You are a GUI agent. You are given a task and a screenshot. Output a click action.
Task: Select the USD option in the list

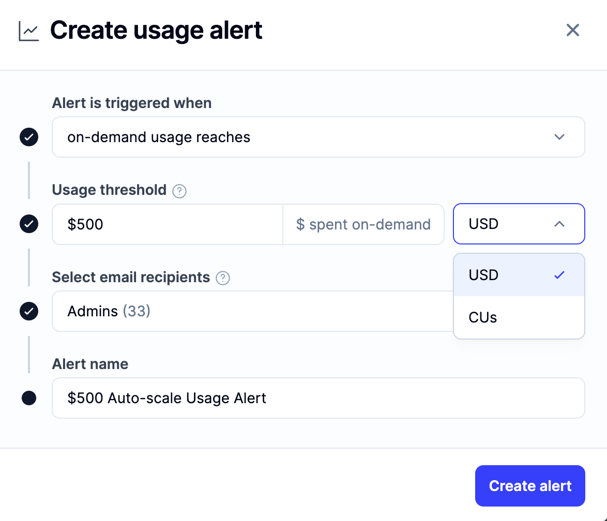pos(519,275)
